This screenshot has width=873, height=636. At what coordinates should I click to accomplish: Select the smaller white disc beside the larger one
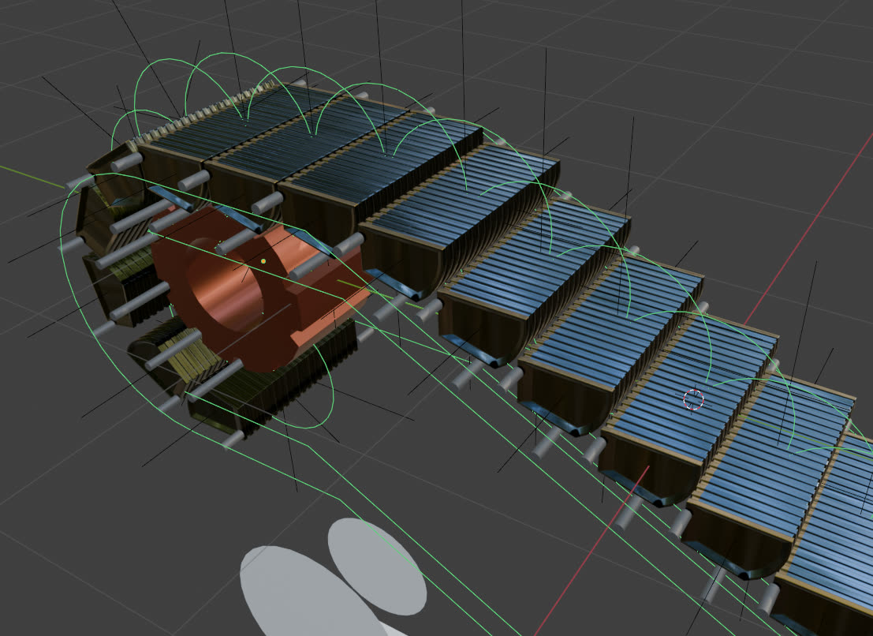coord(377,567)
